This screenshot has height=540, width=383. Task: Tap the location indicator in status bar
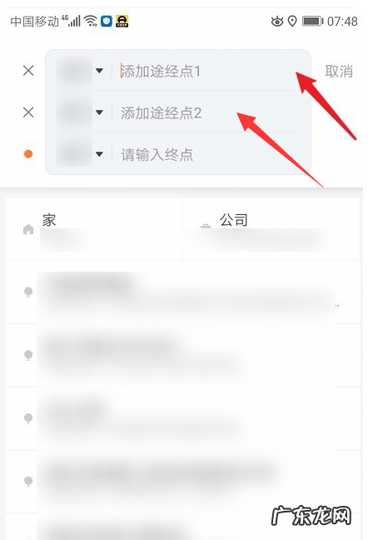pos(292,22)
